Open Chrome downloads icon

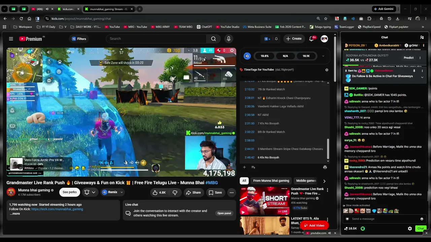pos(398,18)
